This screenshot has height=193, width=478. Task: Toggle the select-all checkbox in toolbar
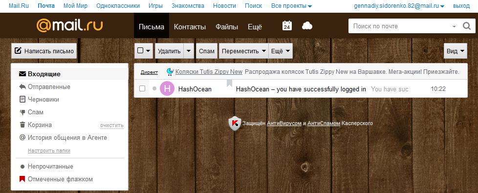[x=140, y=51]
